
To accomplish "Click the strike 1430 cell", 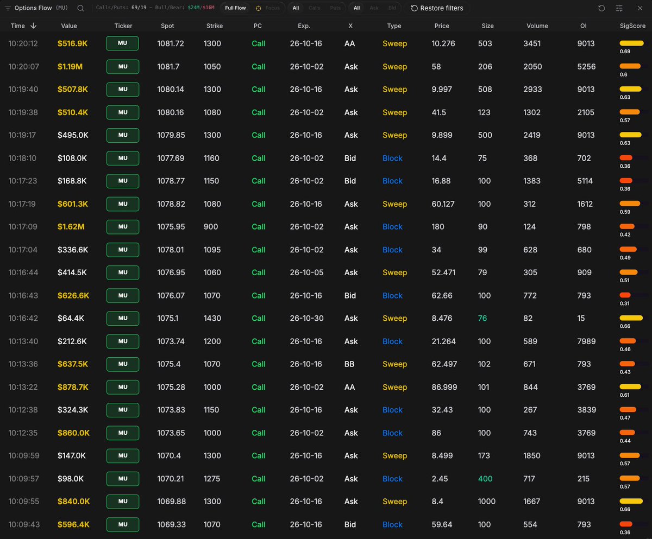I will click(x=212, y=318).
